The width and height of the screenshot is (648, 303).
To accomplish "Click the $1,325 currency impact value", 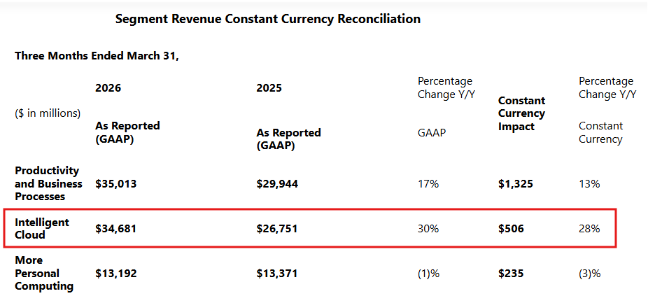I will point(515,184).
